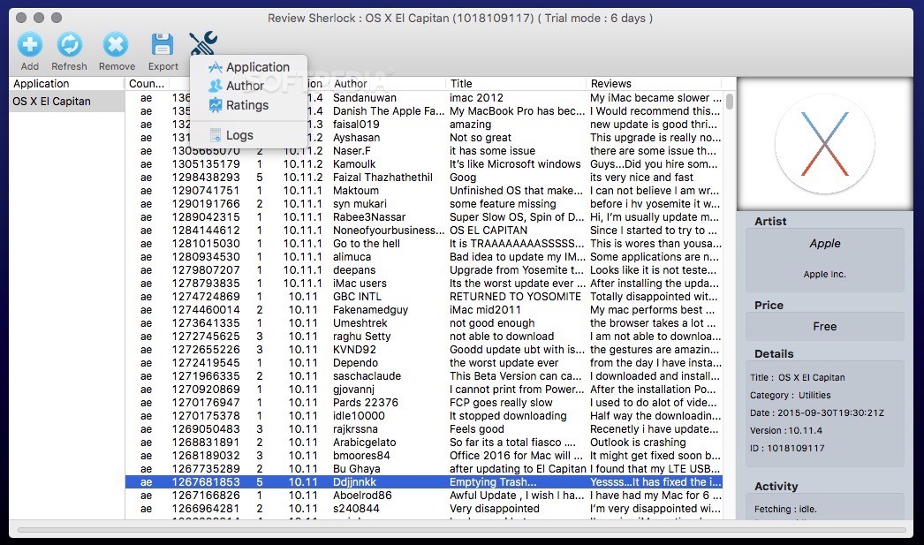Select the review by author Sandanuwan
This screenshot has height=545, width=924.
[x=364, y=98]
